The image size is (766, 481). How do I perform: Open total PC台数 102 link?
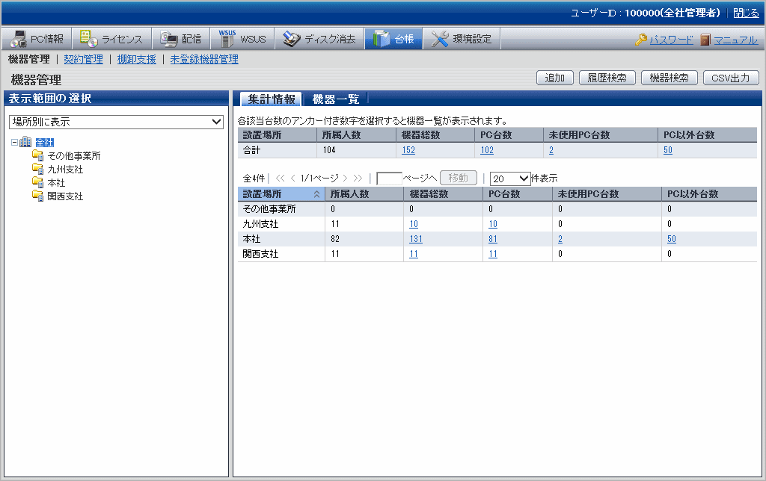click(487, 150)
